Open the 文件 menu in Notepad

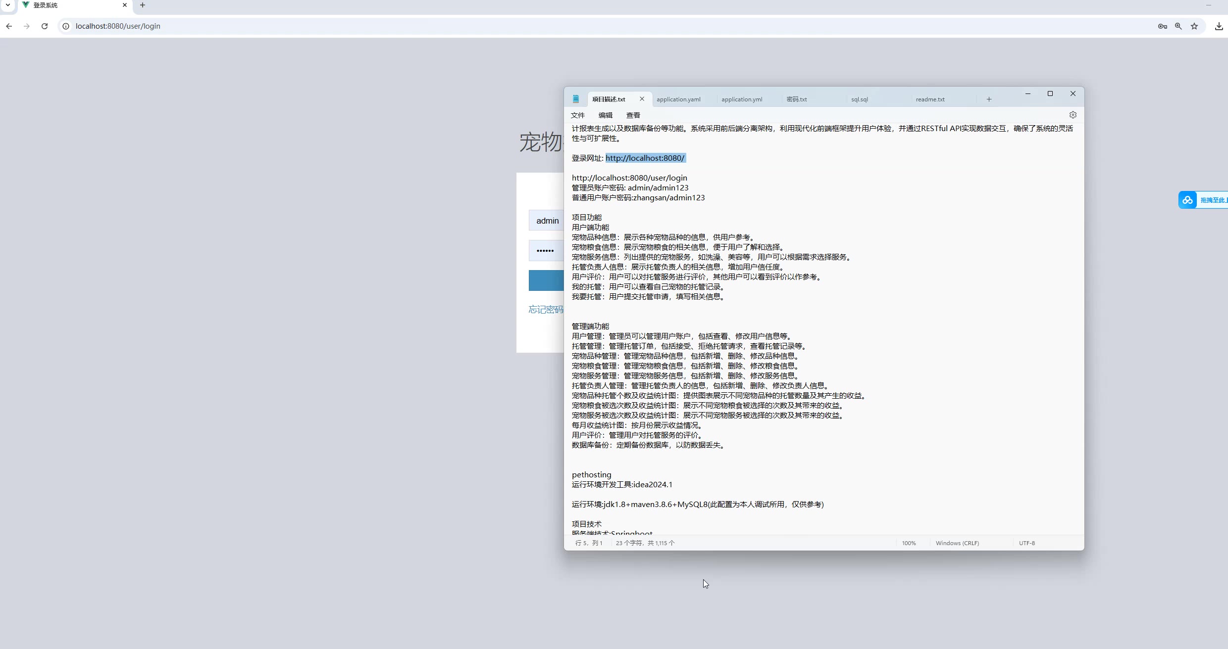[577, 115]
